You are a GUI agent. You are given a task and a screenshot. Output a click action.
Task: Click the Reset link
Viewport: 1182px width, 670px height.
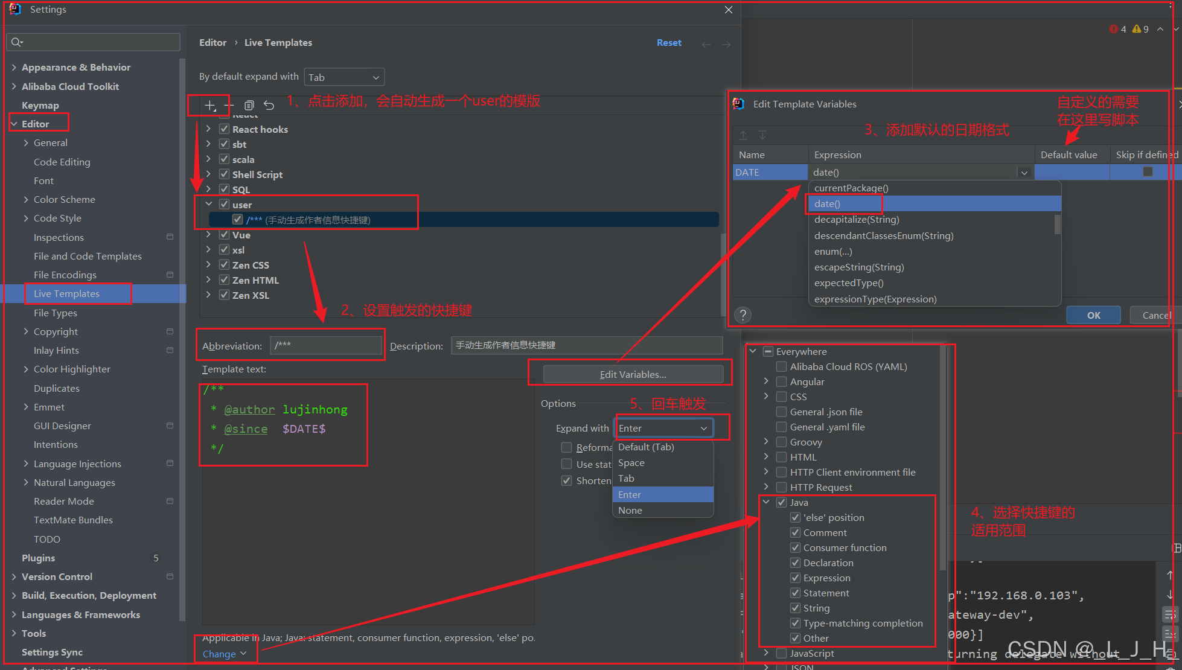click(x=669, y=43)
